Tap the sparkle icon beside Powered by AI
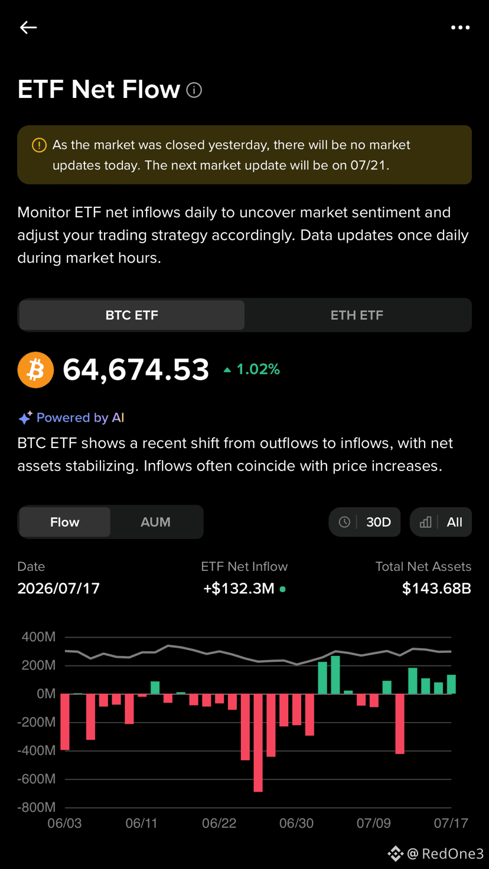Image resolution: width=489 pixels, height=869 pixels. click(25, 418)
